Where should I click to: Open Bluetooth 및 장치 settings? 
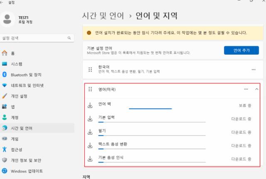coord(26,75)
